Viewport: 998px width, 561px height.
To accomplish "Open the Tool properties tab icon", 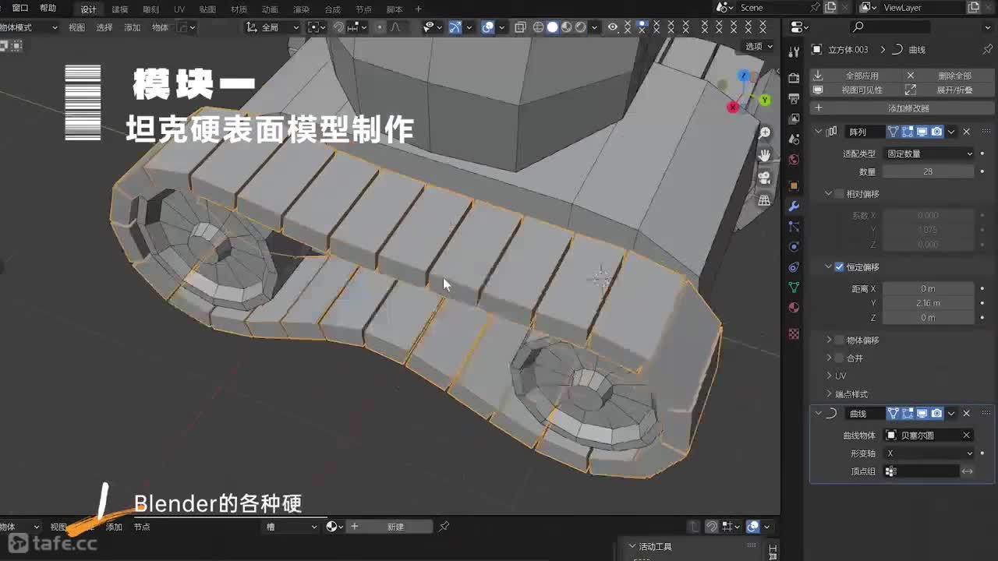I will (x=794, y=52).
